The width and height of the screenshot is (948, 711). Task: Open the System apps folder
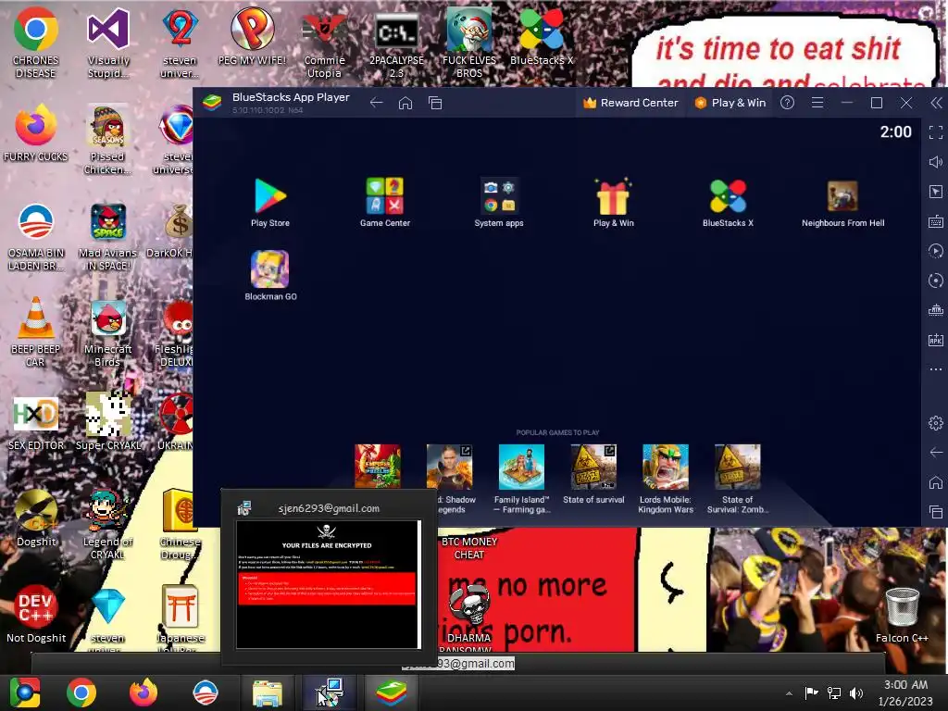pos(499,203)
